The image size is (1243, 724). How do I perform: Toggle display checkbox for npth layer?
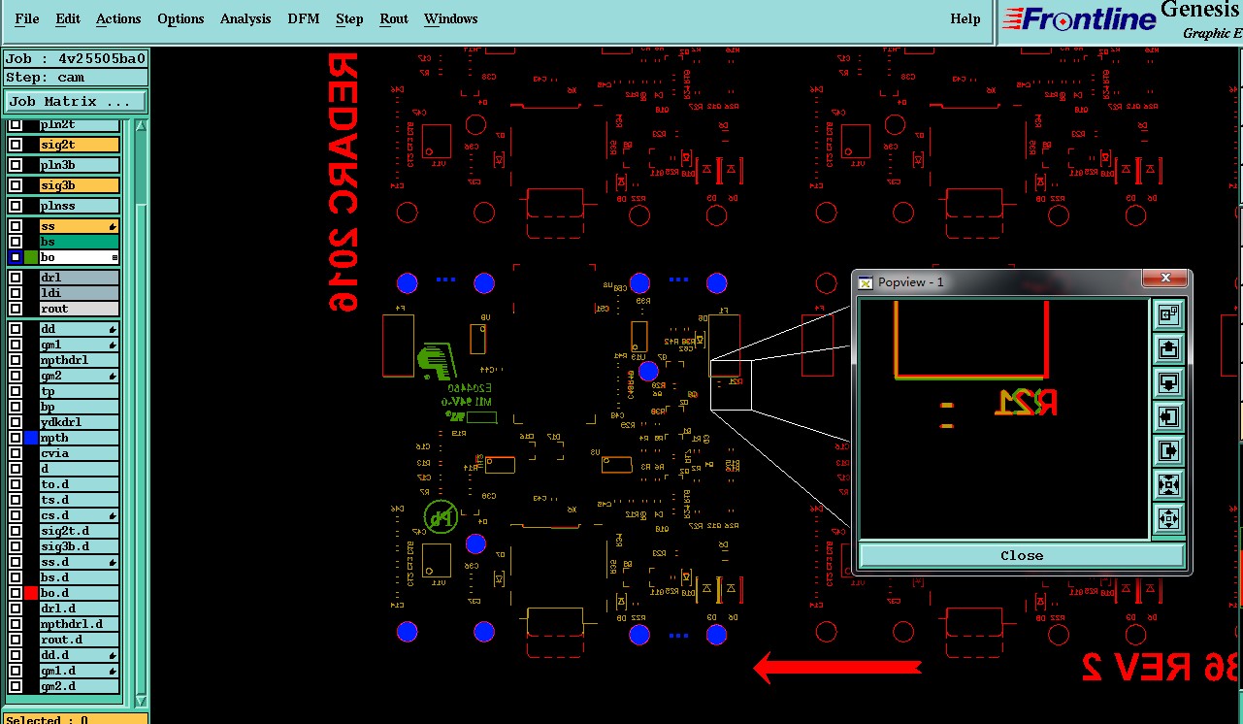[x=15, y=438]
